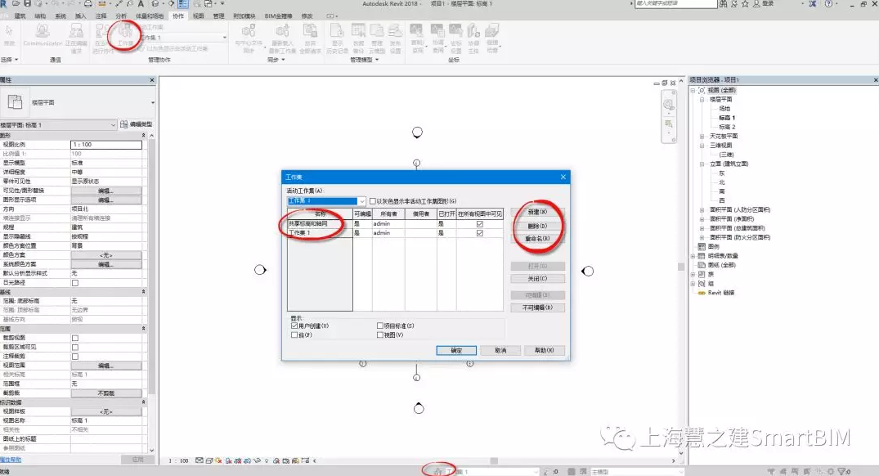Screen dimensions: 879x476
Task: Click the Relinquish All Mine (放弃全部请求) icon
Action: pos(309,31)
